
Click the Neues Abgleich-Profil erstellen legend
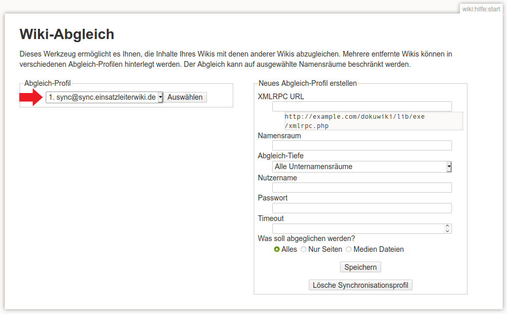[307, 83]
